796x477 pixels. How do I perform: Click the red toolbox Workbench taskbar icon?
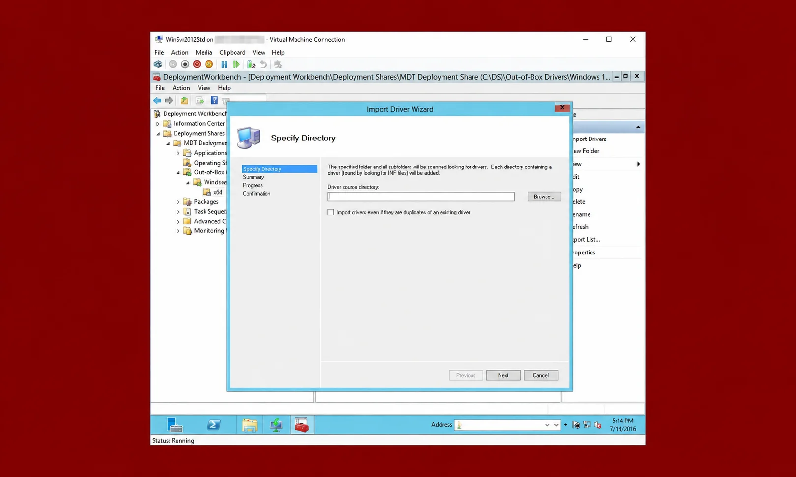pos(301,424)
